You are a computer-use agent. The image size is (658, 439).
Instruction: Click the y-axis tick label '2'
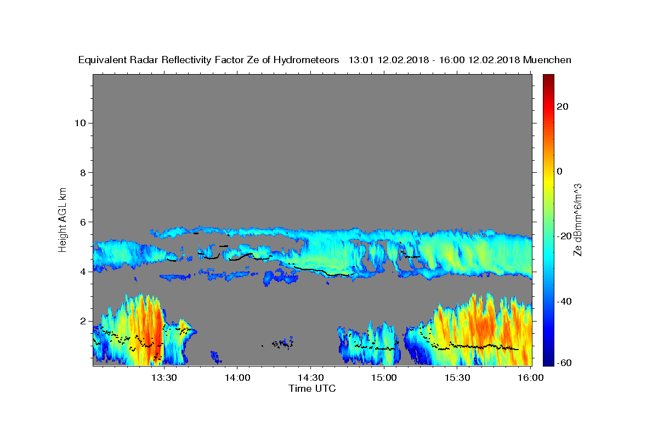pos(83,321)
